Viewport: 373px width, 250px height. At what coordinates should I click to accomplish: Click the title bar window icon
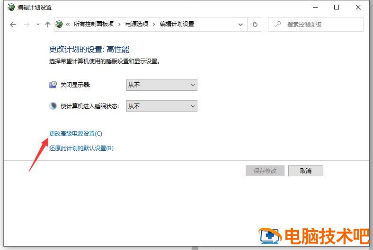pos(11,8)
